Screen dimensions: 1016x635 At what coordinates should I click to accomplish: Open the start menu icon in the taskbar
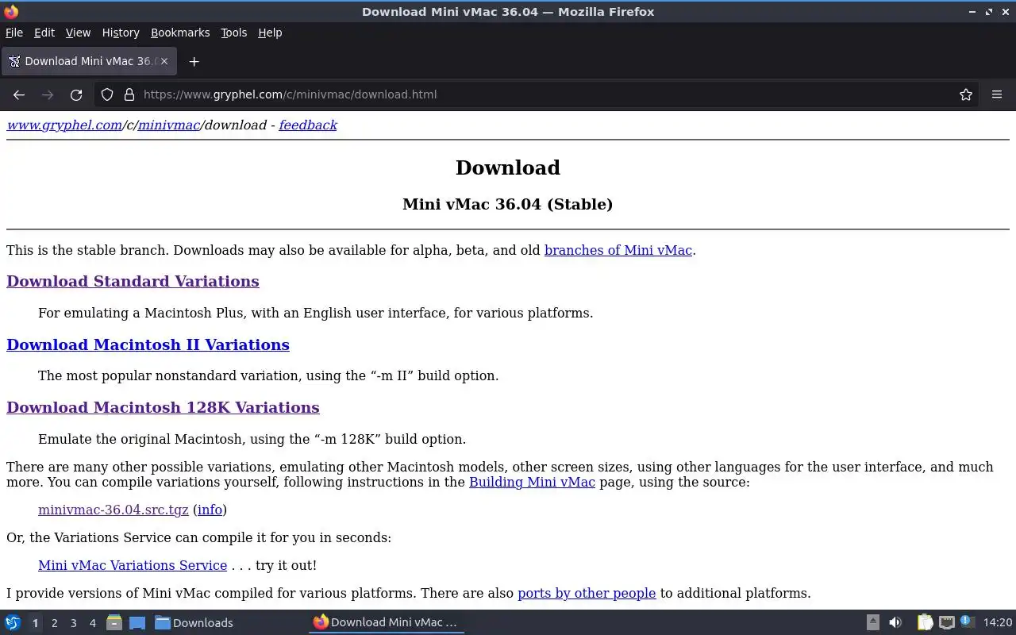coord(13,622)
